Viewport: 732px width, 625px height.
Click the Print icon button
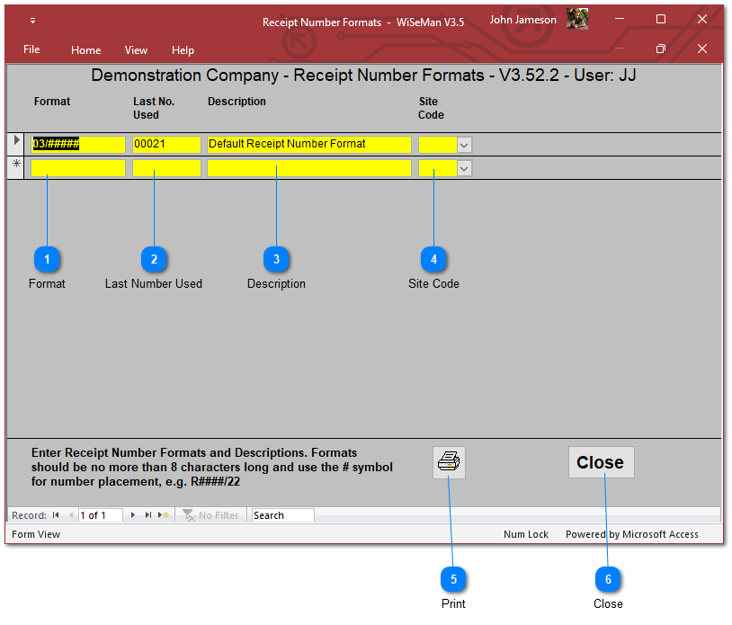[x=449, y=462]
